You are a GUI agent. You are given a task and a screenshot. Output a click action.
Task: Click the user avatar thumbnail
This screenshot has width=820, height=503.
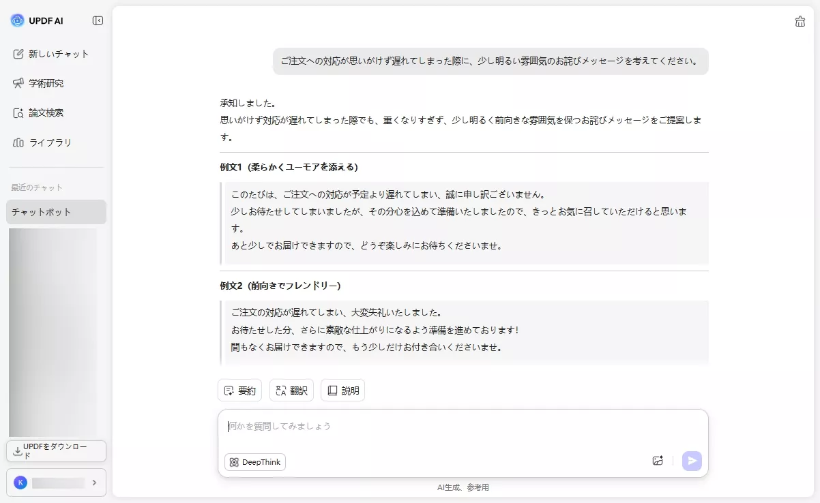(x=20, y=482)
